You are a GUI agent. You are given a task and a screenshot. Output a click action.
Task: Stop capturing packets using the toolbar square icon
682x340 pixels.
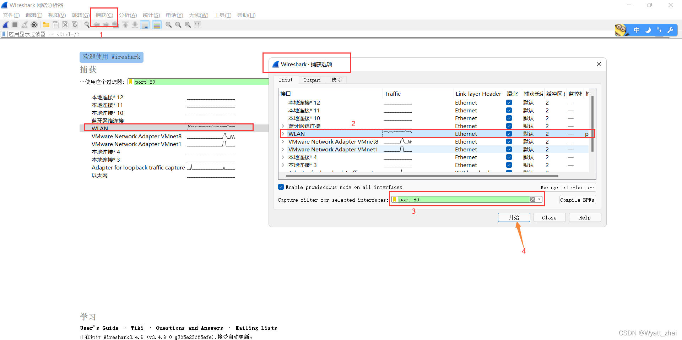[15, 25]
